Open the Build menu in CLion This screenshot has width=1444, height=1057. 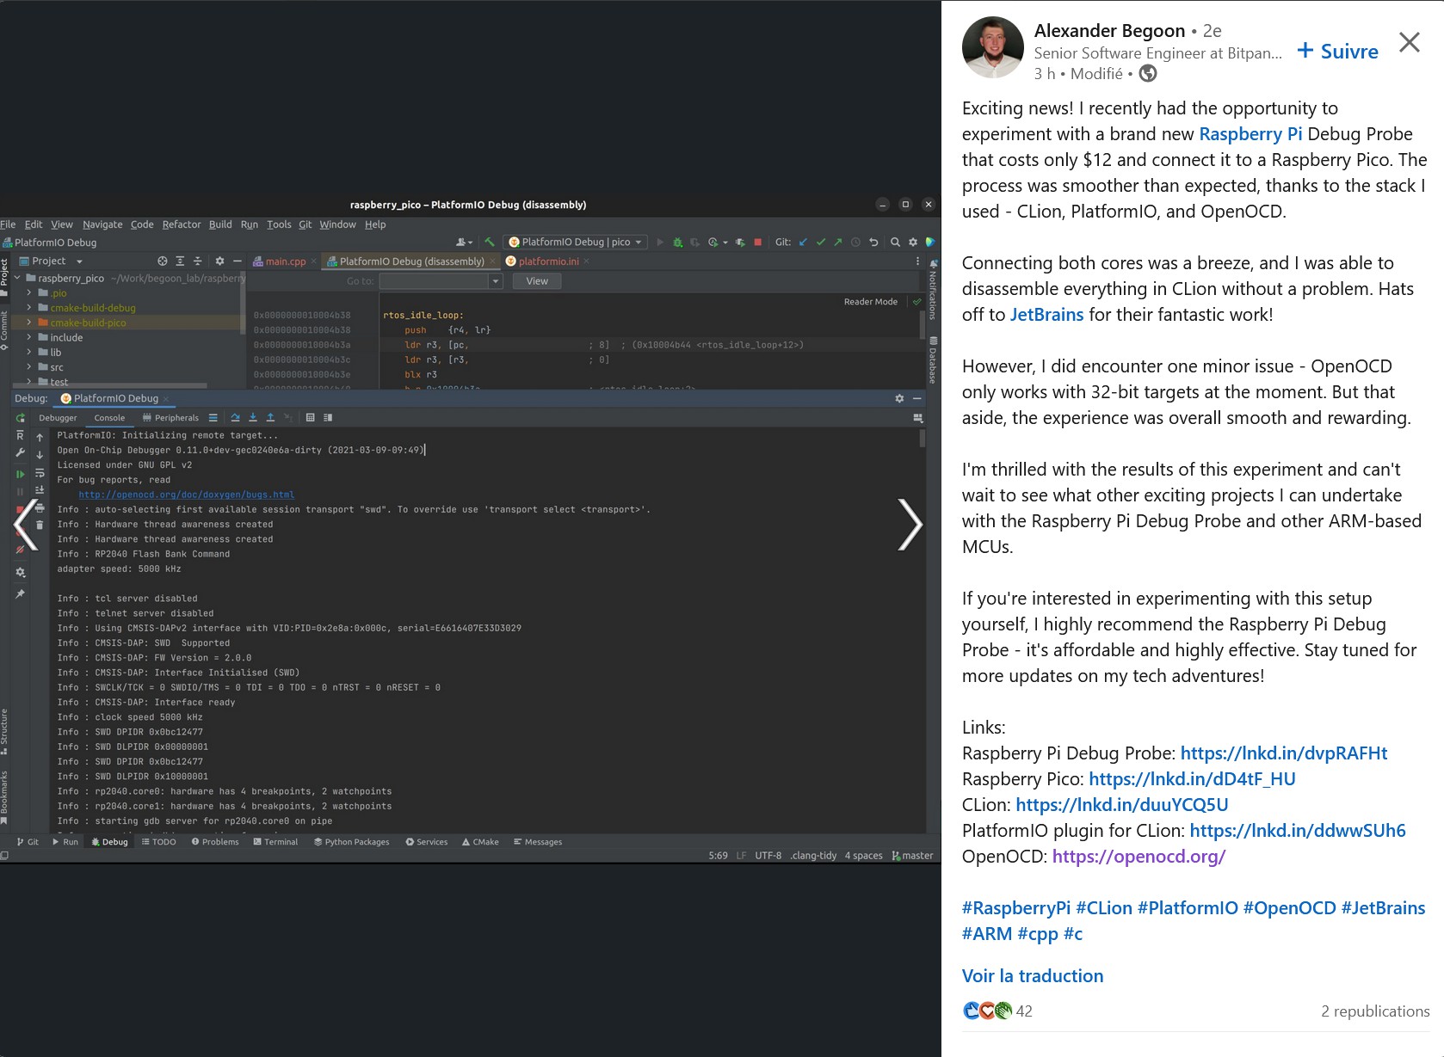[x=220, y=224]
